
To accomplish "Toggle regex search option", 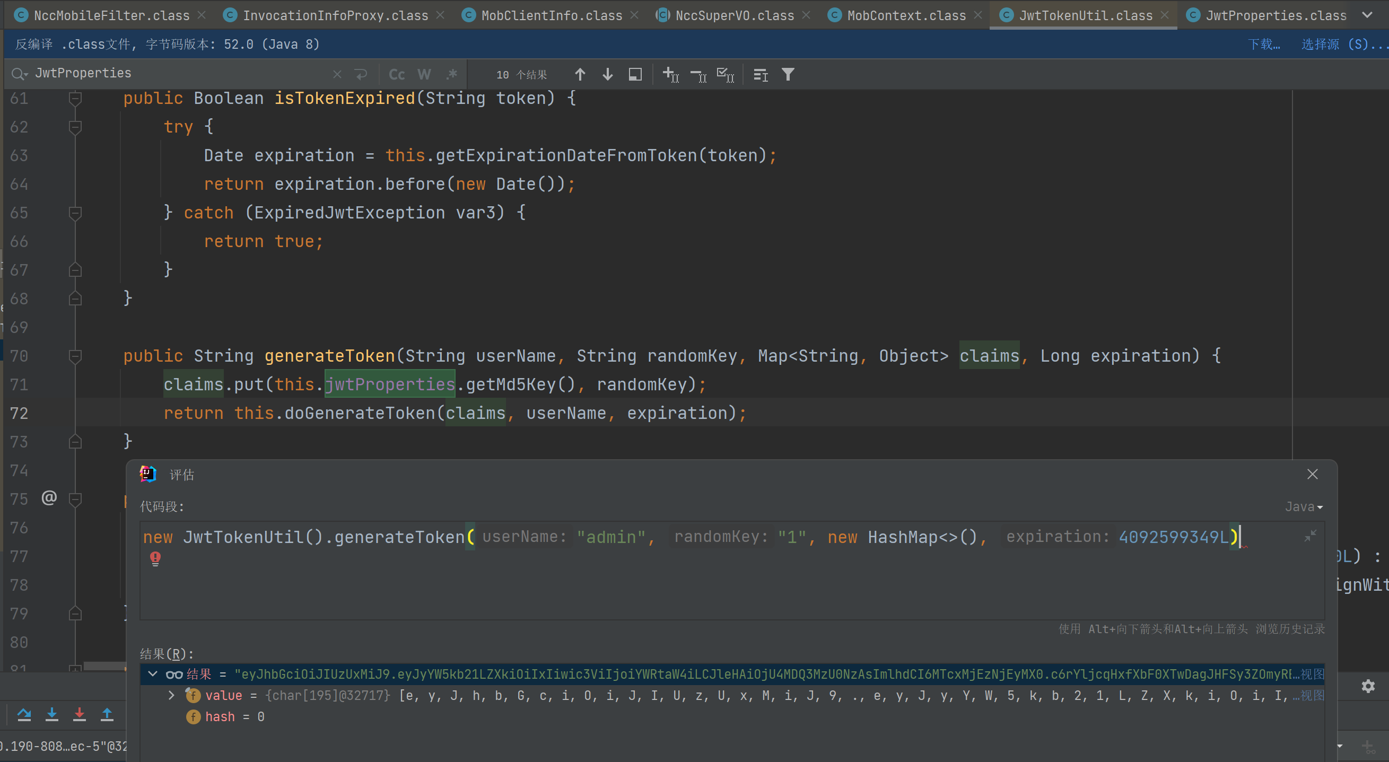I will [452, 74].
